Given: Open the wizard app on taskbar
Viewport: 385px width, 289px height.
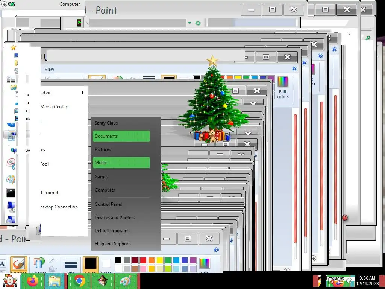Looking at the screenshot, I should point(102,281).
